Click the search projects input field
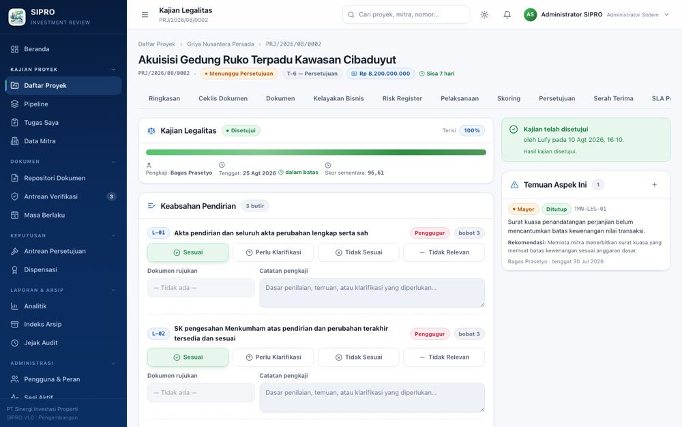Viewport: 682px width, 427px height. (406, 15)
